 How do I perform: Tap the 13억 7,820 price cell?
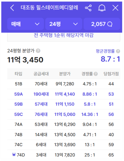pos(65,155)
